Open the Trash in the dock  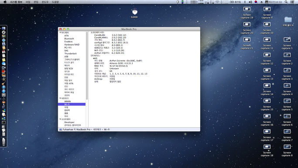pos(3,144)
